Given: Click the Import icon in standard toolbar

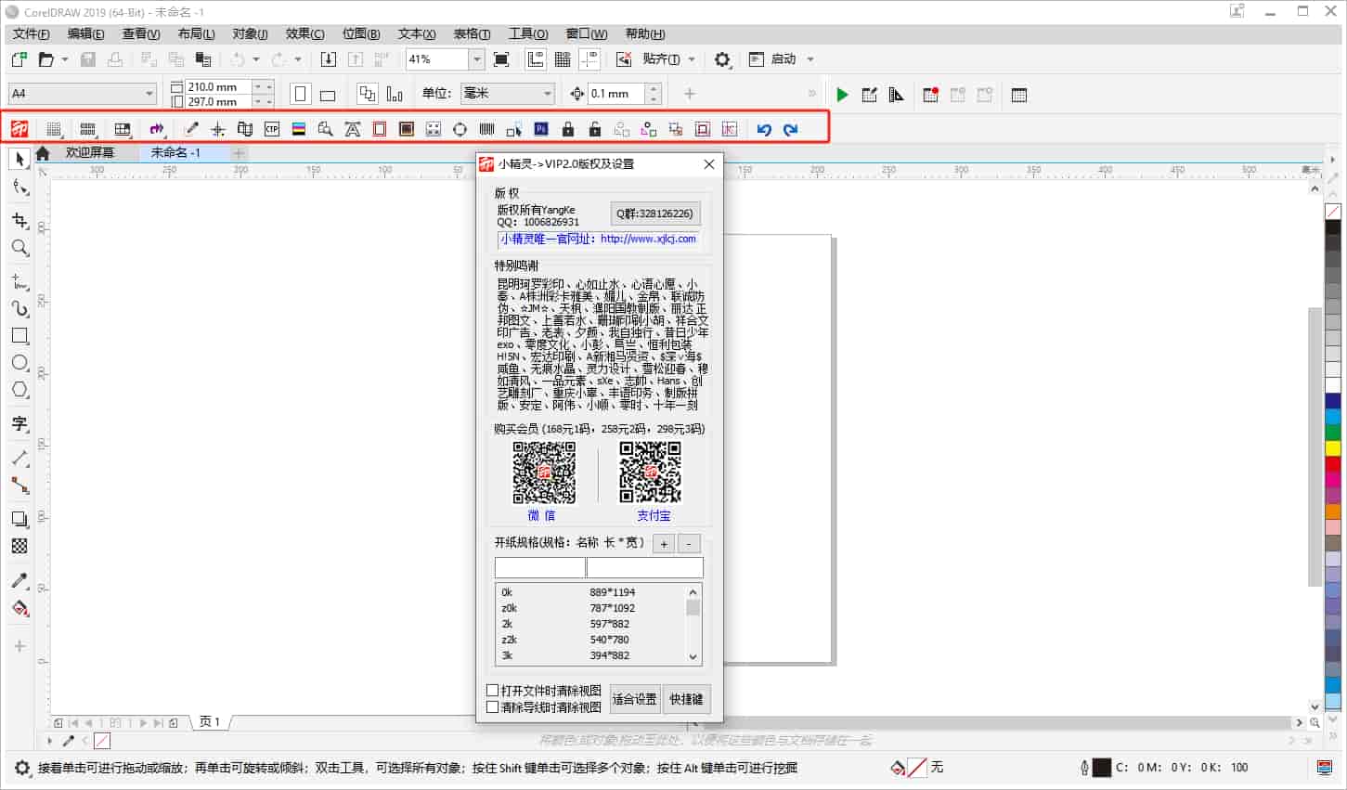Looking at the screenshot, I should tap(329, 59).
